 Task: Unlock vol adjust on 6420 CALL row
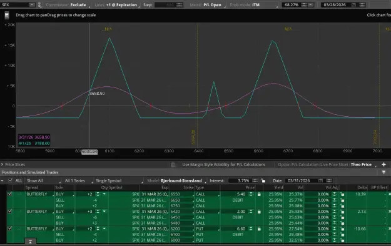tap(342, 212)
